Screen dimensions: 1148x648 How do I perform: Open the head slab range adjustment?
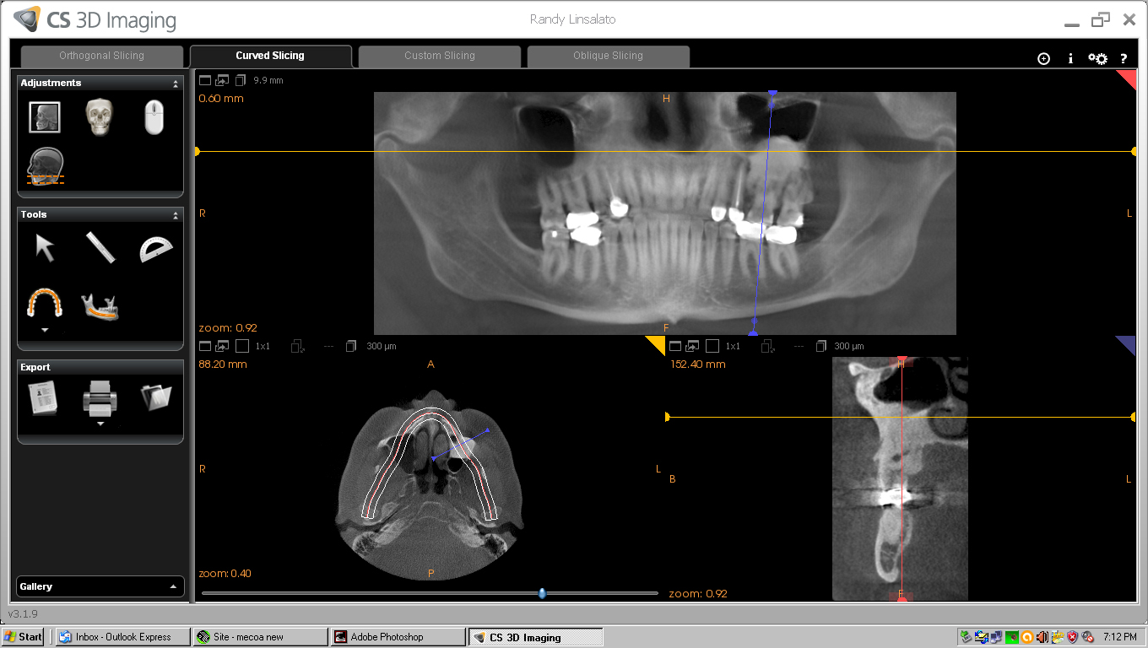[45, 166]
